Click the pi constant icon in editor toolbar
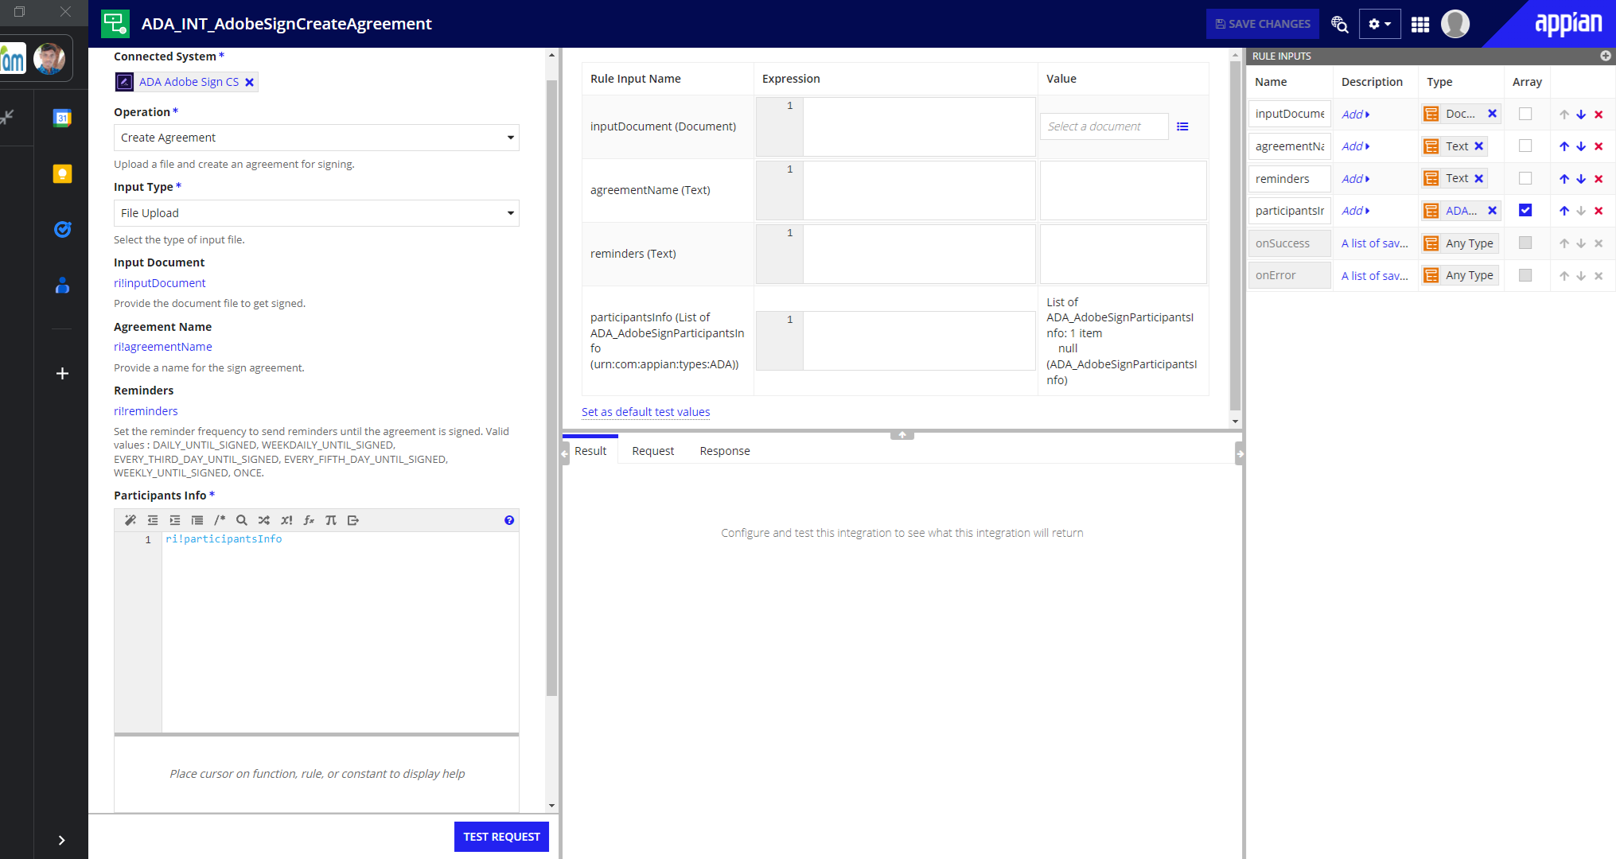The height and width of the screenshot is (859, 1616). pyautogui.click(x=331, y=520)
